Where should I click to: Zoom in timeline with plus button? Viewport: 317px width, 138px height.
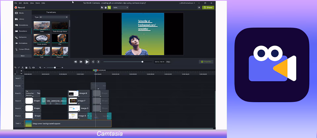tap(62, 68)
